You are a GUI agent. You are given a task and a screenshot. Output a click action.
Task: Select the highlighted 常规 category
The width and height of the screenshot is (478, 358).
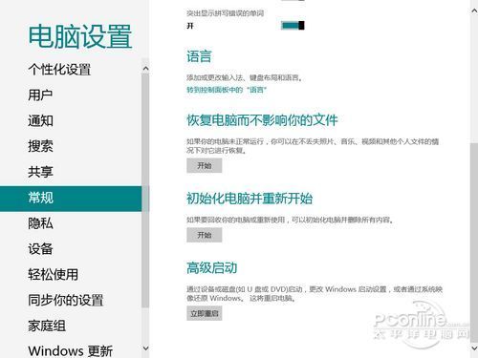click(71, 199)
